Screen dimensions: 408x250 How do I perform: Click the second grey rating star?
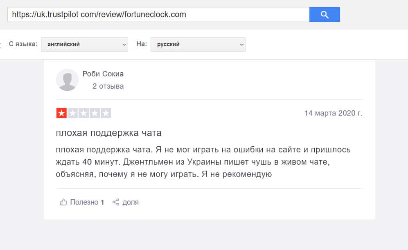point(72,113)
